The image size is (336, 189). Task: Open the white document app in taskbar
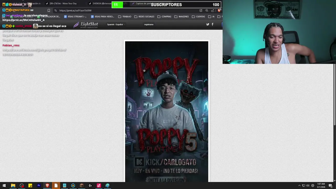56,186
